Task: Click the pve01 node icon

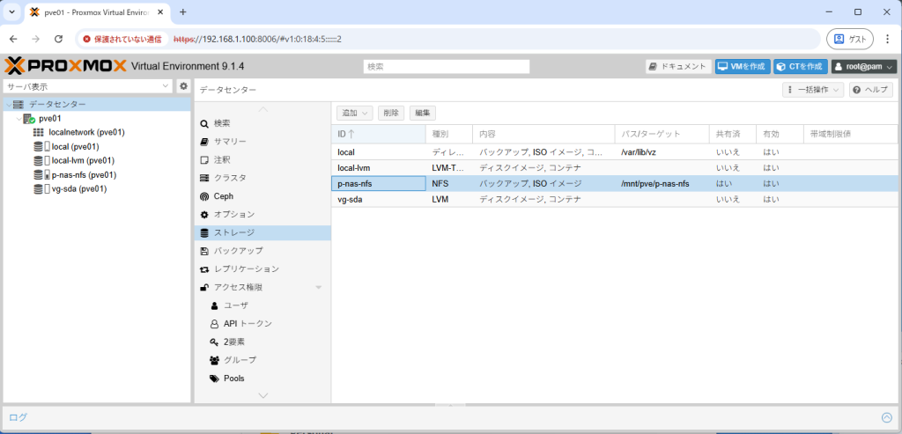Action: pyautogui.click(x=29, y=119)
